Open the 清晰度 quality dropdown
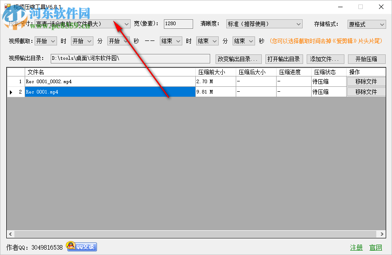 coord(264,24)
